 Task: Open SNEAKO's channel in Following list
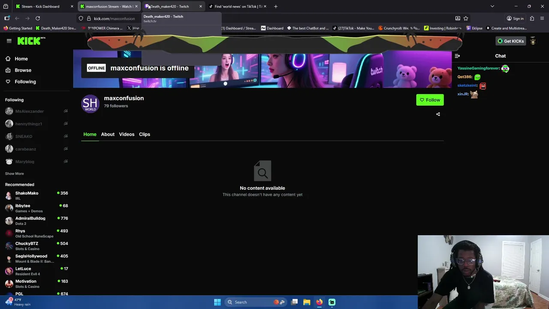point(24,136)
